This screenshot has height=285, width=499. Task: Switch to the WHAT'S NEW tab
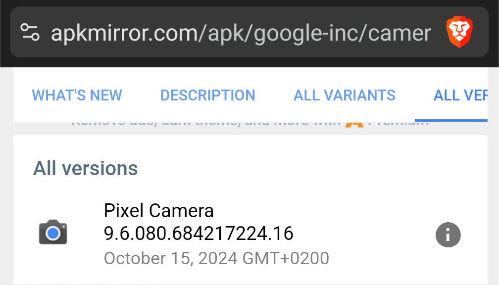coord(77,95)
